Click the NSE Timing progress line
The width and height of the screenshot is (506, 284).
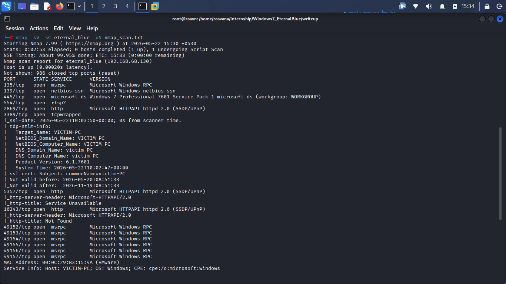coord(94,55)
